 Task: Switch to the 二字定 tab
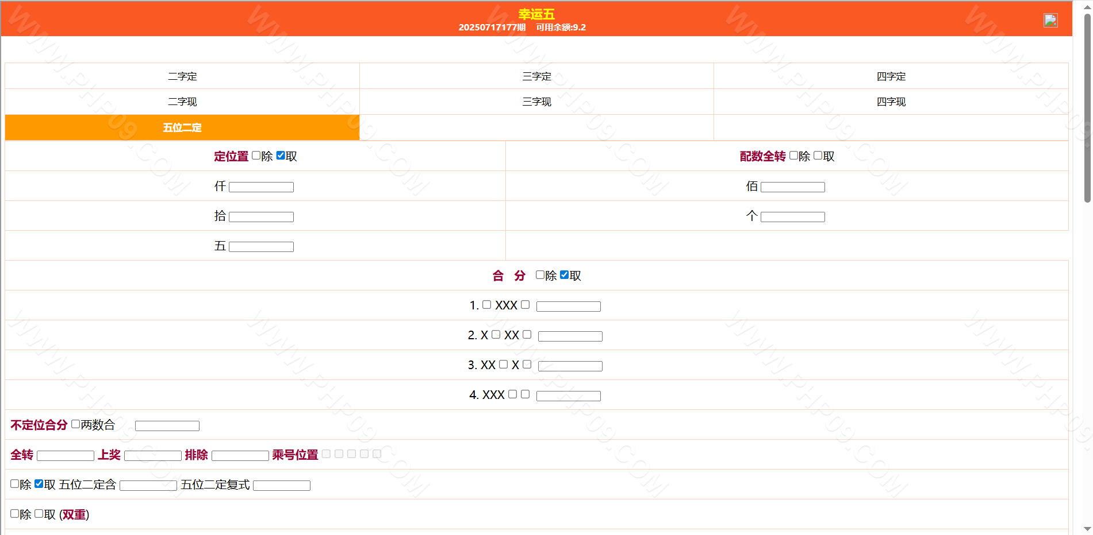[x=182, y=76]
